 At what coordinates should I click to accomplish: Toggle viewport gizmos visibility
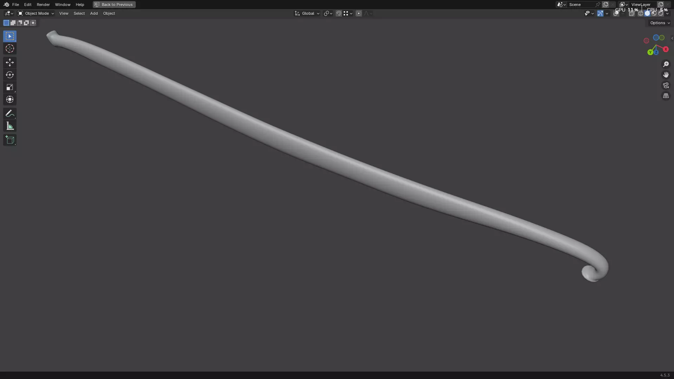600,13
